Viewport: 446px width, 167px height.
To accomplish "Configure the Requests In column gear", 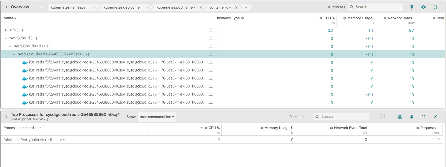I will [x=418, y=128].
